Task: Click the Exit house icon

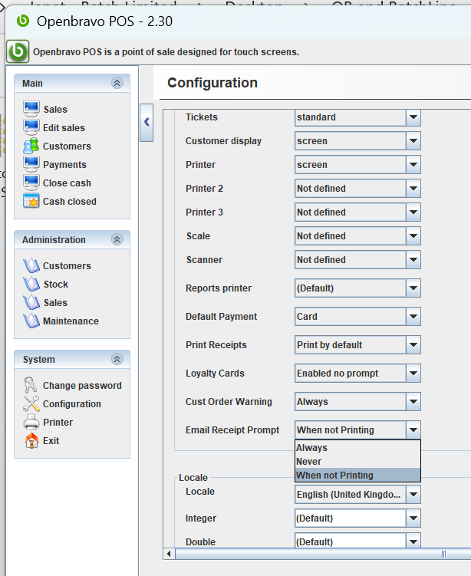Action: tap(31, 440)
